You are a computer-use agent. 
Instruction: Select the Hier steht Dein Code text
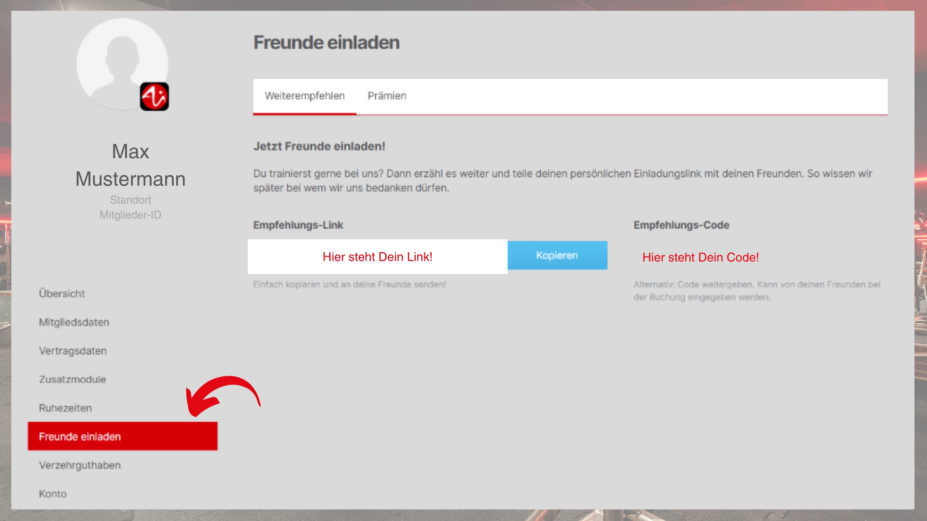point(700,258)
